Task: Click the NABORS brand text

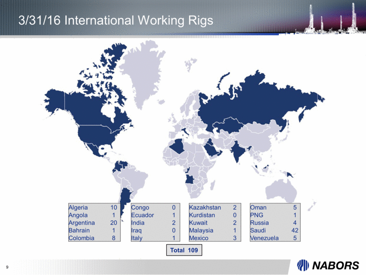Action: (337, 266)
